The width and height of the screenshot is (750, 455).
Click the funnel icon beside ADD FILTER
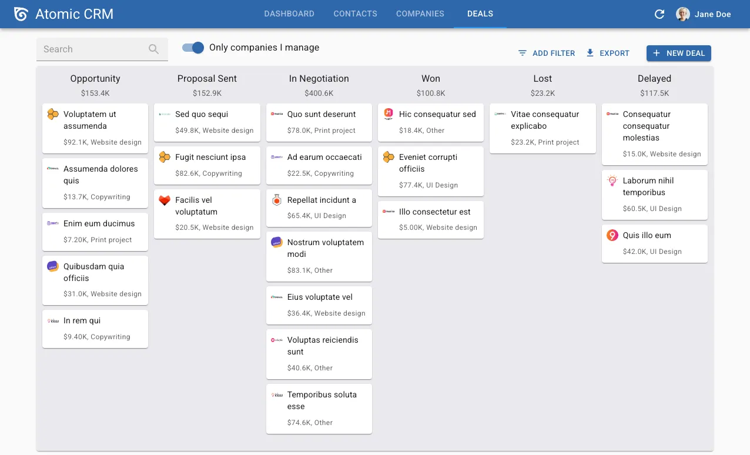[522, 52]
